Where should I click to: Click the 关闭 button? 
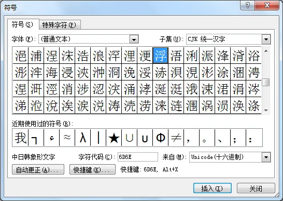[x=256, y=188]
